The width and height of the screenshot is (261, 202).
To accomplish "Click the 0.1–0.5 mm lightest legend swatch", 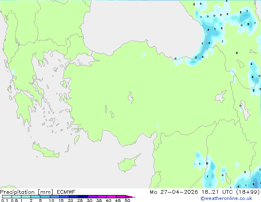I will pyautogui.click(x=7, y=197).
